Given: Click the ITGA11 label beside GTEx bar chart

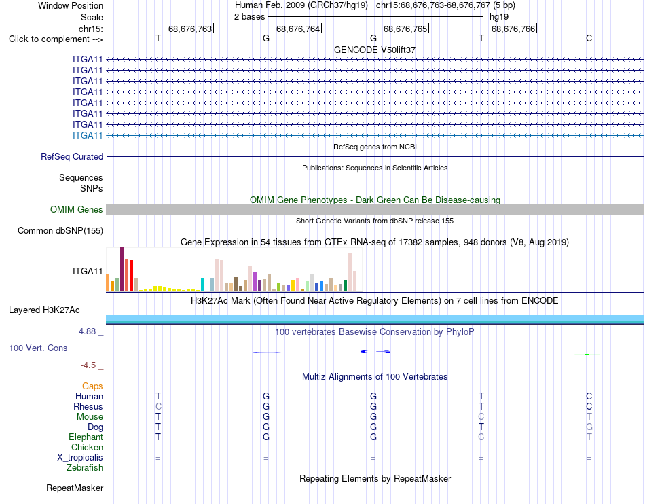Looking at the screenshot, I should coord(87,271).
